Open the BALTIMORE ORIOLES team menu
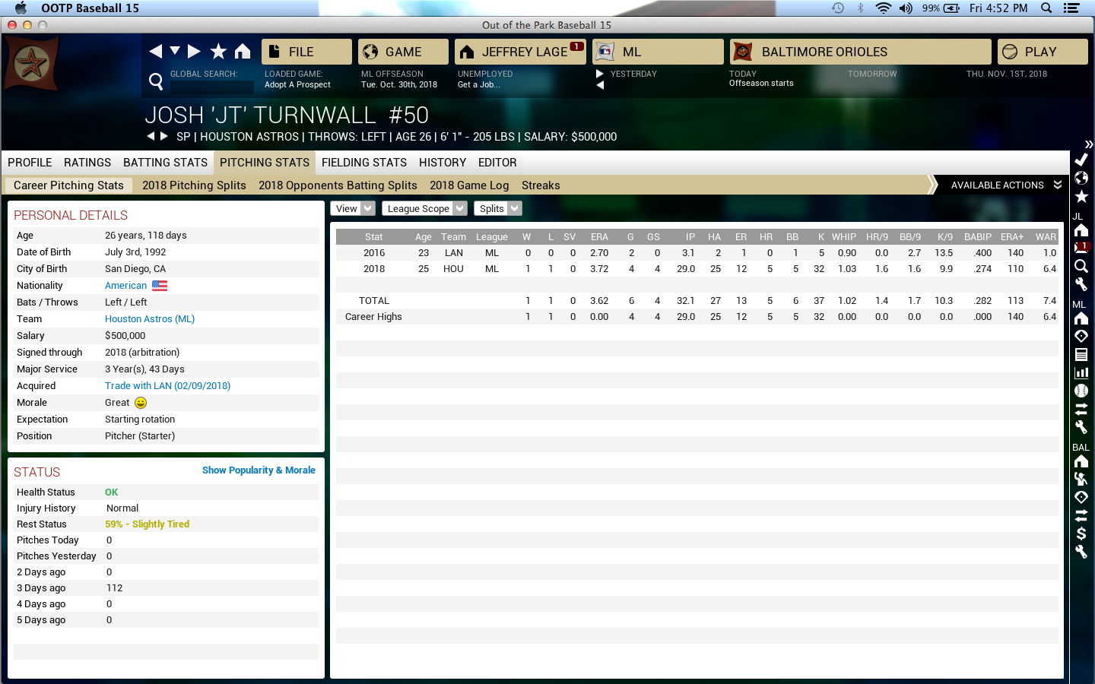This screenshot has width=1095, height=684. coord(861,52)
